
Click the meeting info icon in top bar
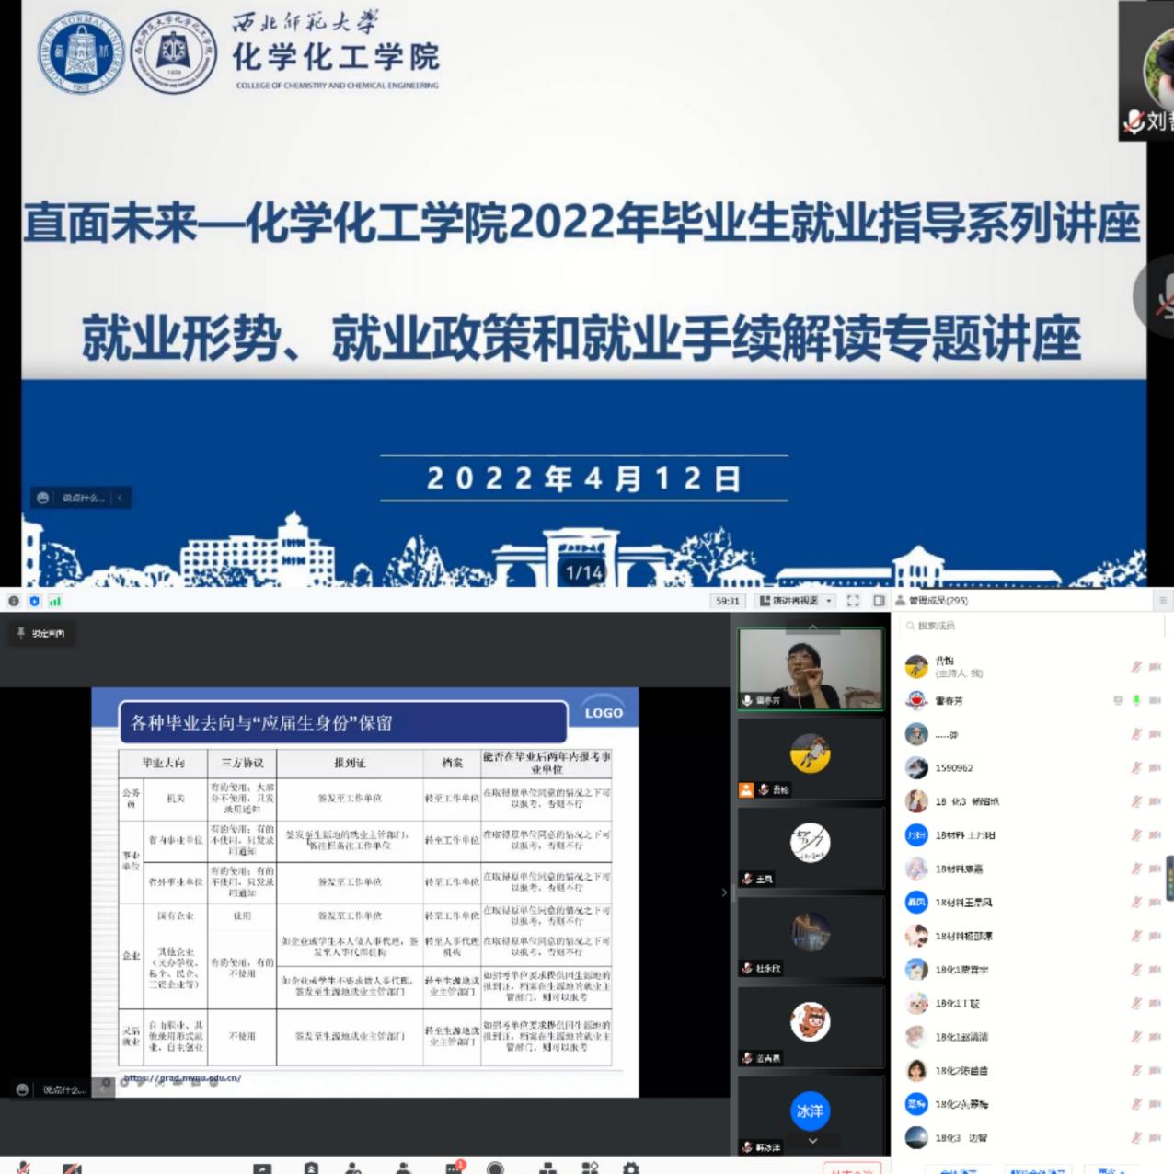[14, 601]
